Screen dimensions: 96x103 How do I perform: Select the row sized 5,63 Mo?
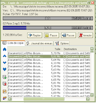coord(49,70)
